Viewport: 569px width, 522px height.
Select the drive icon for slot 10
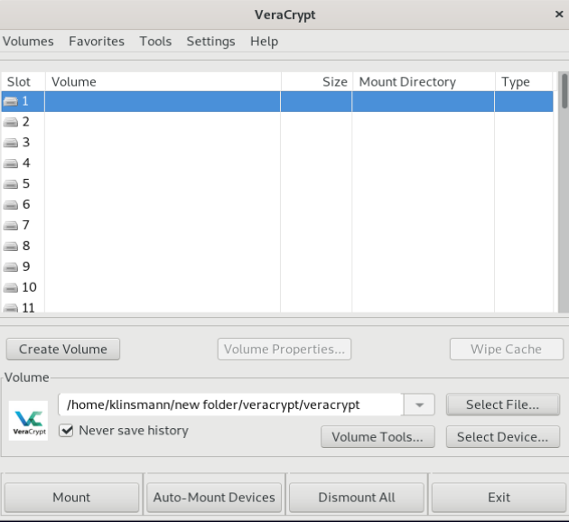point(11,288)
